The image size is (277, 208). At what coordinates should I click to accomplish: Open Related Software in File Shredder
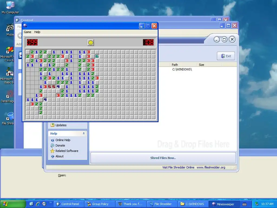[67, 151]
